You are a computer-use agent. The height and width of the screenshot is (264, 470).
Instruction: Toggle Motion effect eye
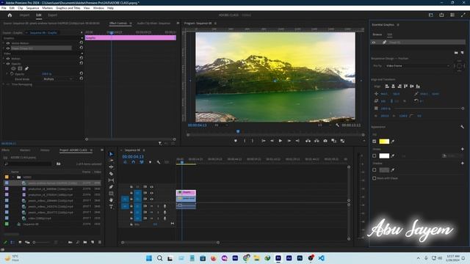8,59
